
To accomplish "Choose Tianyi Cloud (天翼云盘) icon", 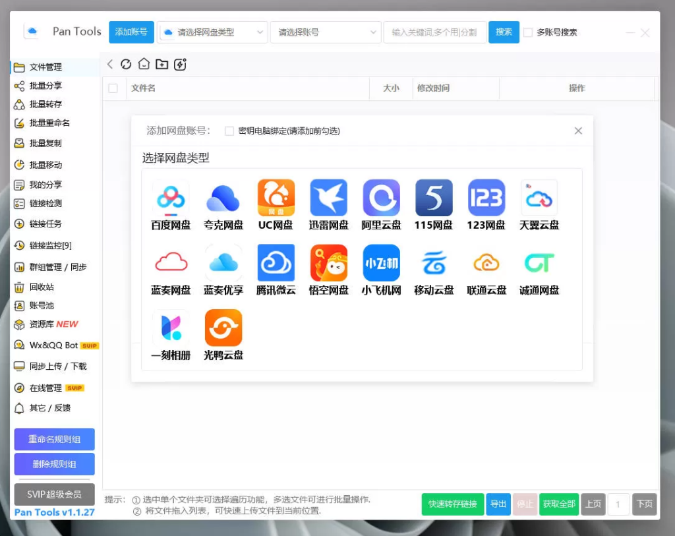I will [539, 198].
